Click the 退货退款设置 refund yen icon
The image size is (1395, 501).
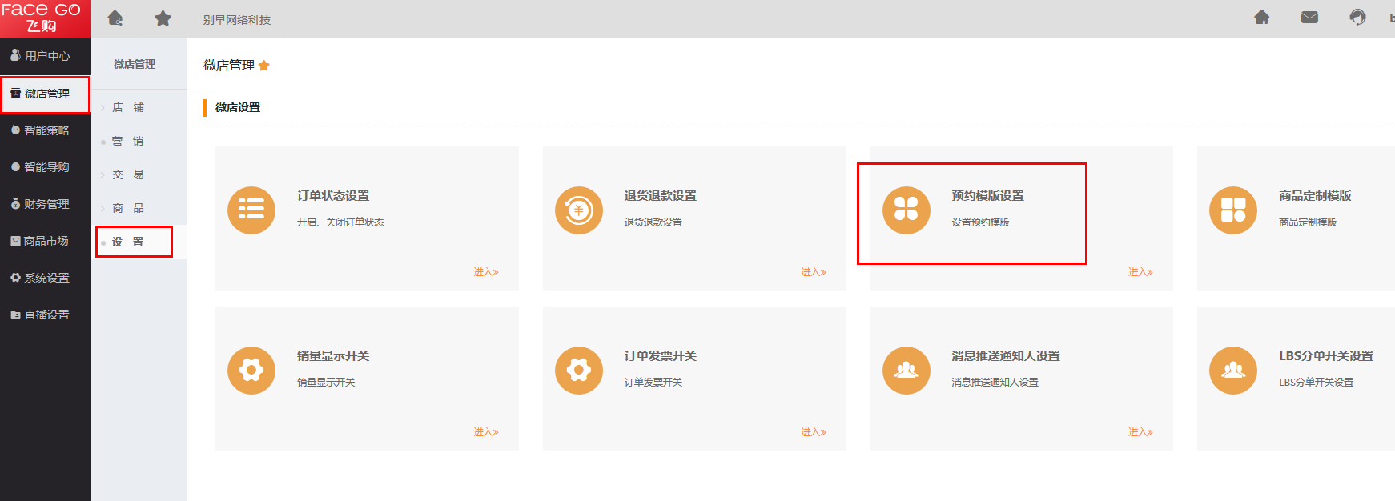578,210
